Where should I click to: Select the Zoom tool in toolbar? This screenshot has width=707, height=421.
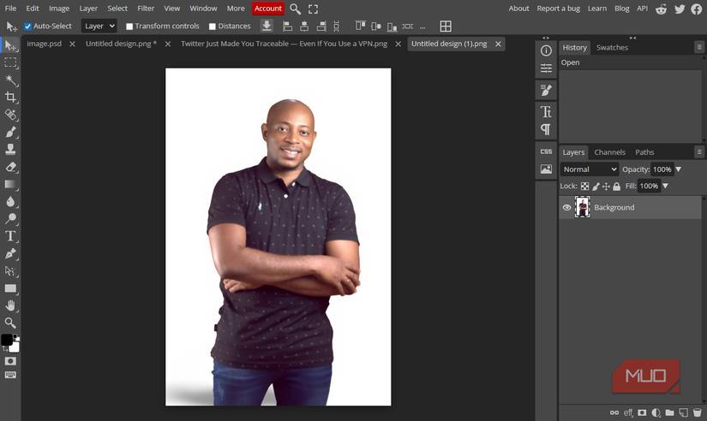click(10, 323)
